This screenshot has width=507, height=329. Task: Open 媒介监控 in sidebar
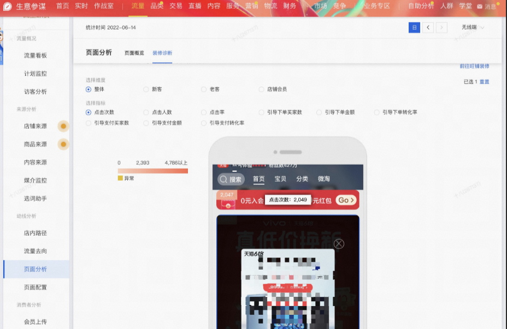click(36, 181)
